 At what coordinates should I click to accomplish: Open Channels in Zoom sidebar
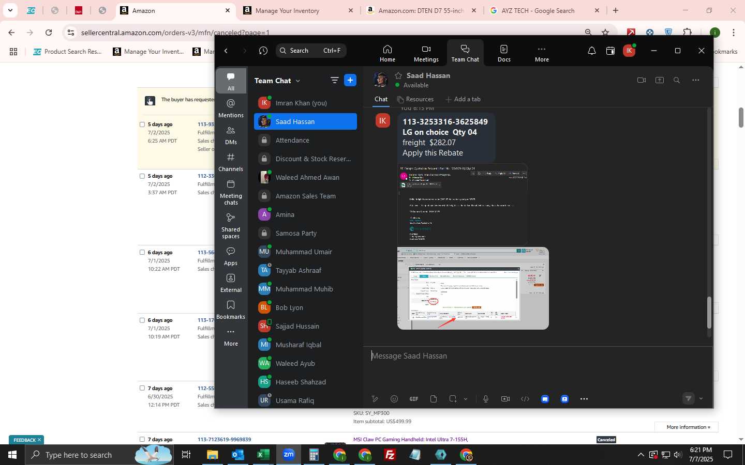[x=231, y=162]
